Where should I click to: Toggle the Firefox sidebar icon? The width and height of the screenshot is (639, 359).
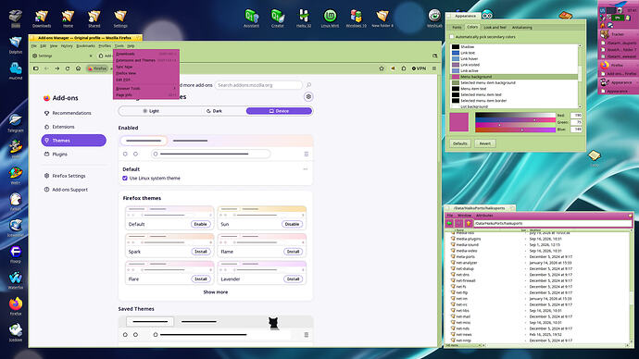[x=36, y=68]
